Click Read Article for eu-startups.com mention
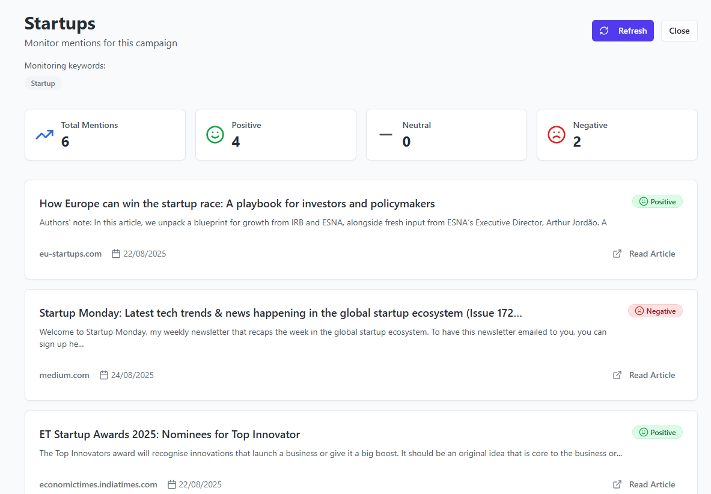The height and width of the screenshot is (494, 711). coord(651,254)
